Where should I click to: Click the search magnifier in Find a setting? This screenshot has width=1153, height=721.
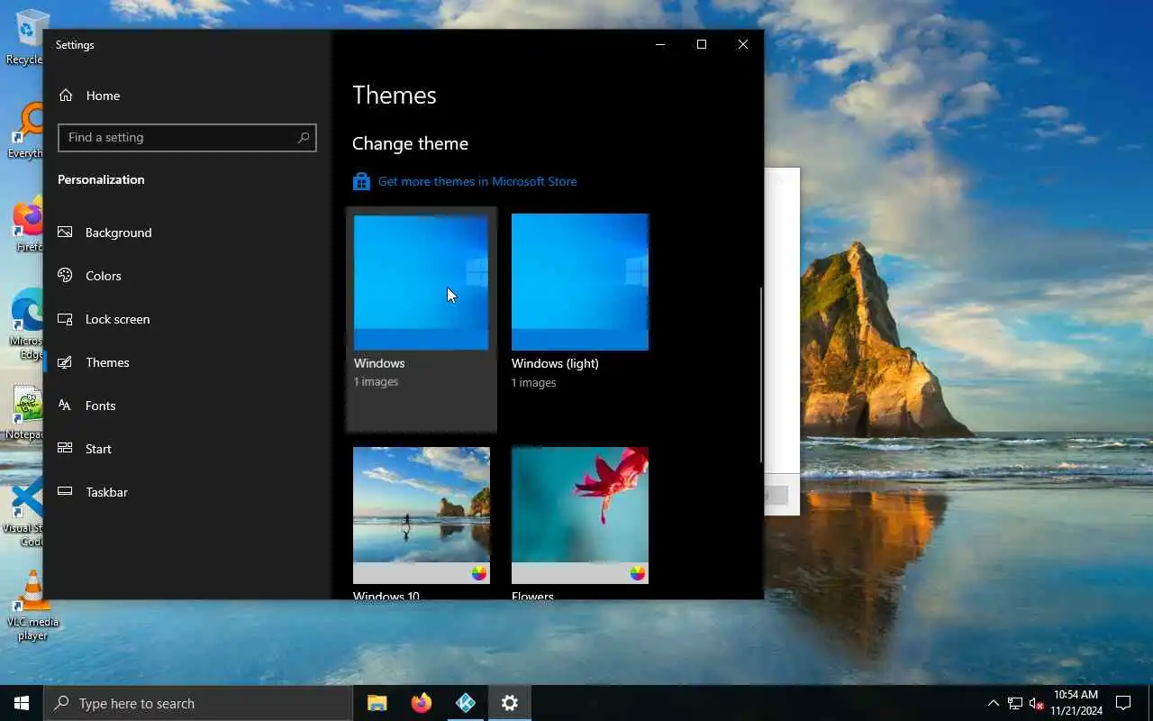click(304, 137)
